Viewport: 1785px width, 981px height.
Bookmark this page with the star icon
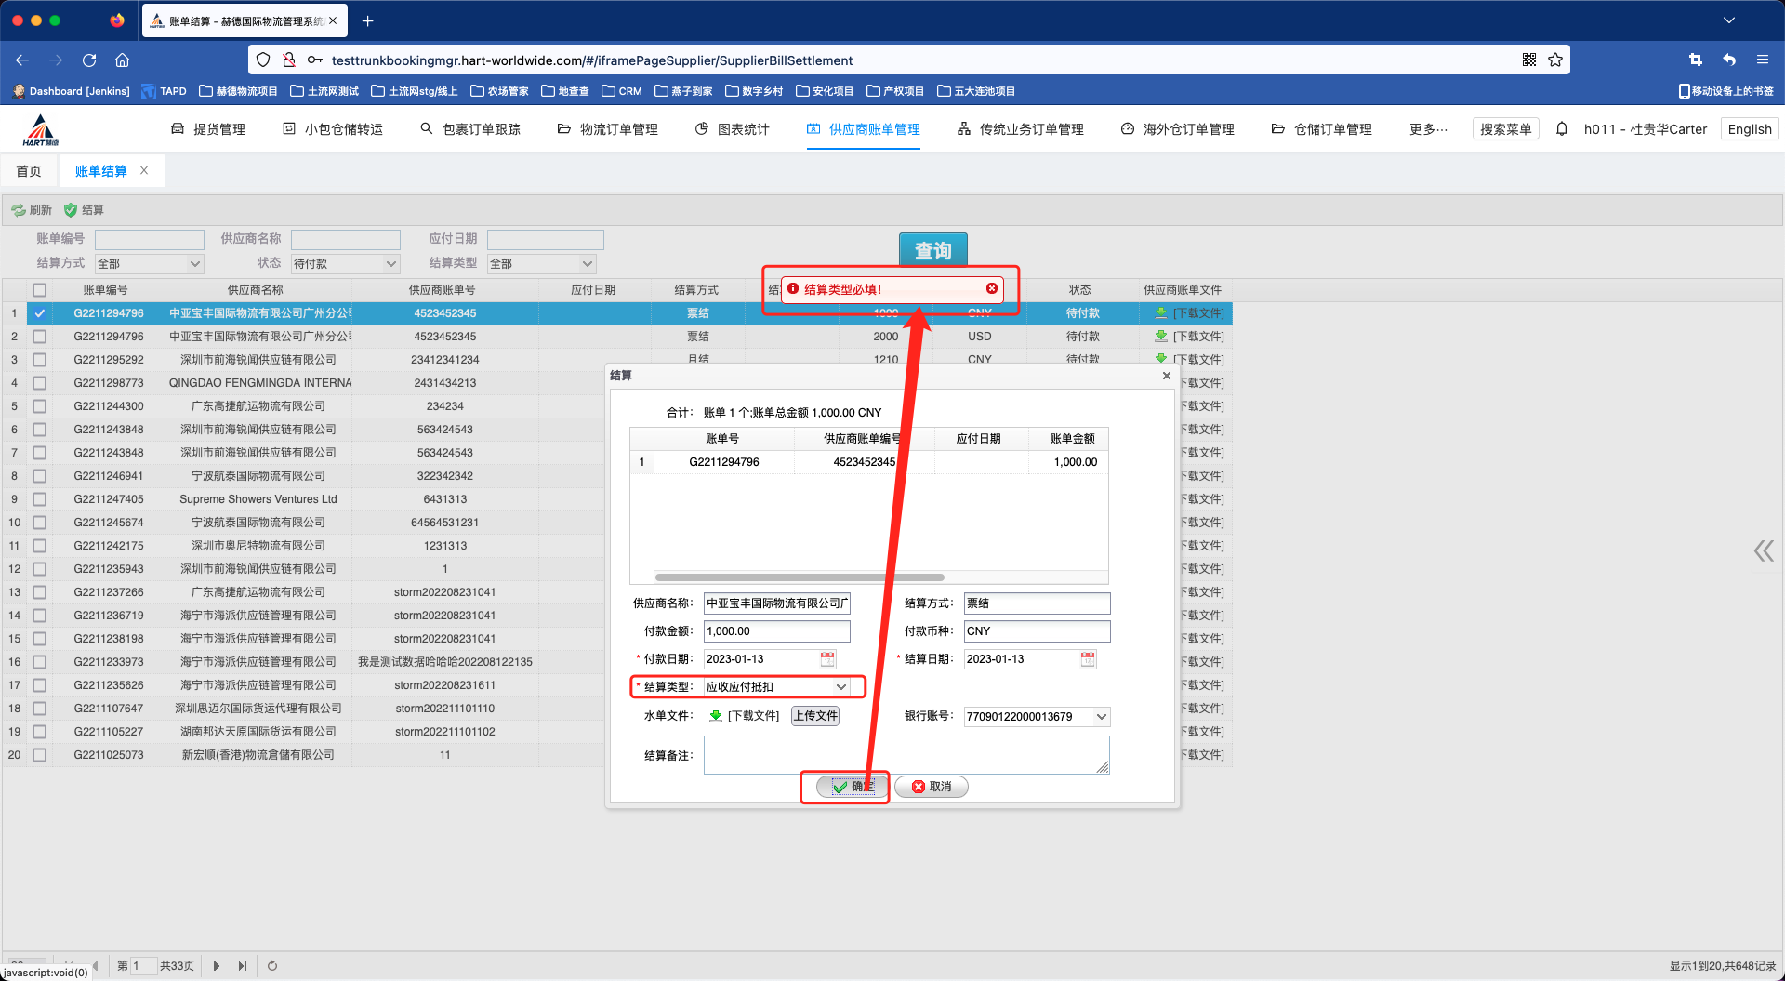click(1555, 60)
